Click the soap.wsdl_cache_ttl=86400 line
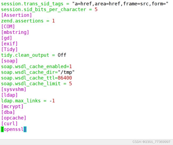This screenshot has width=173, height=145. pos(36,78)
